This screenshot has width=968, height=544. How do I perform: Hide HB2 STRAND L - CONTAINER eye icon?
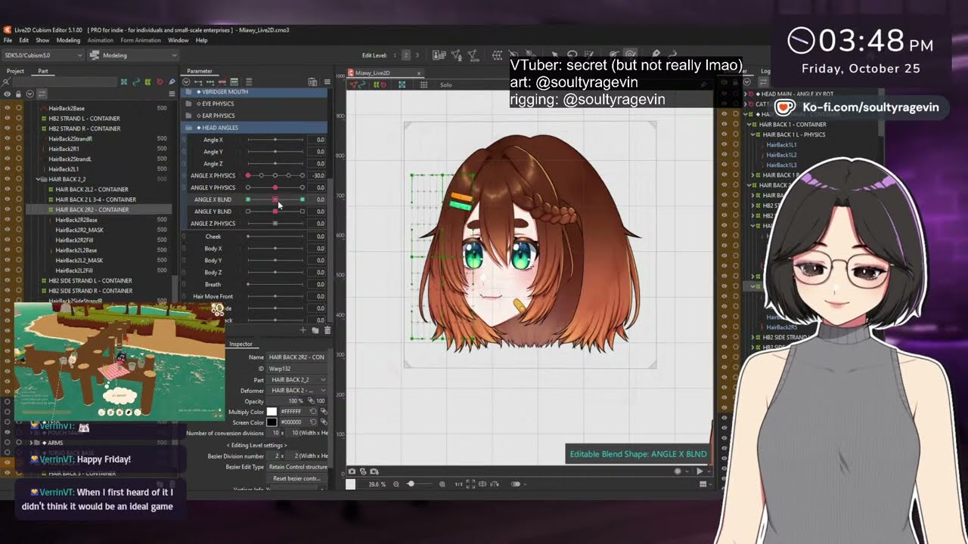(8, 119)
